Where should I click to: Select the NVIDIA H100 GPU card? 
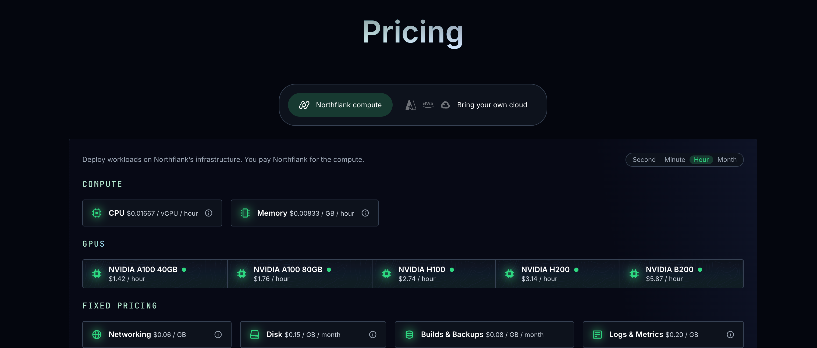[434, 274]
